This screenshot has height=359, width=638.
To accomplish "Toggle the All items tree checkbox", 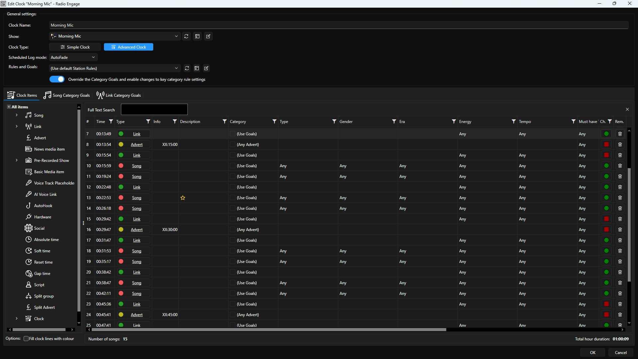I will click(9, 107).
